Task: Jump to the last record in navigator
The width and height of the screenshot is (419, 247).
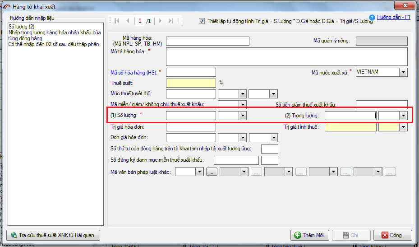Action: click(171, 21)
